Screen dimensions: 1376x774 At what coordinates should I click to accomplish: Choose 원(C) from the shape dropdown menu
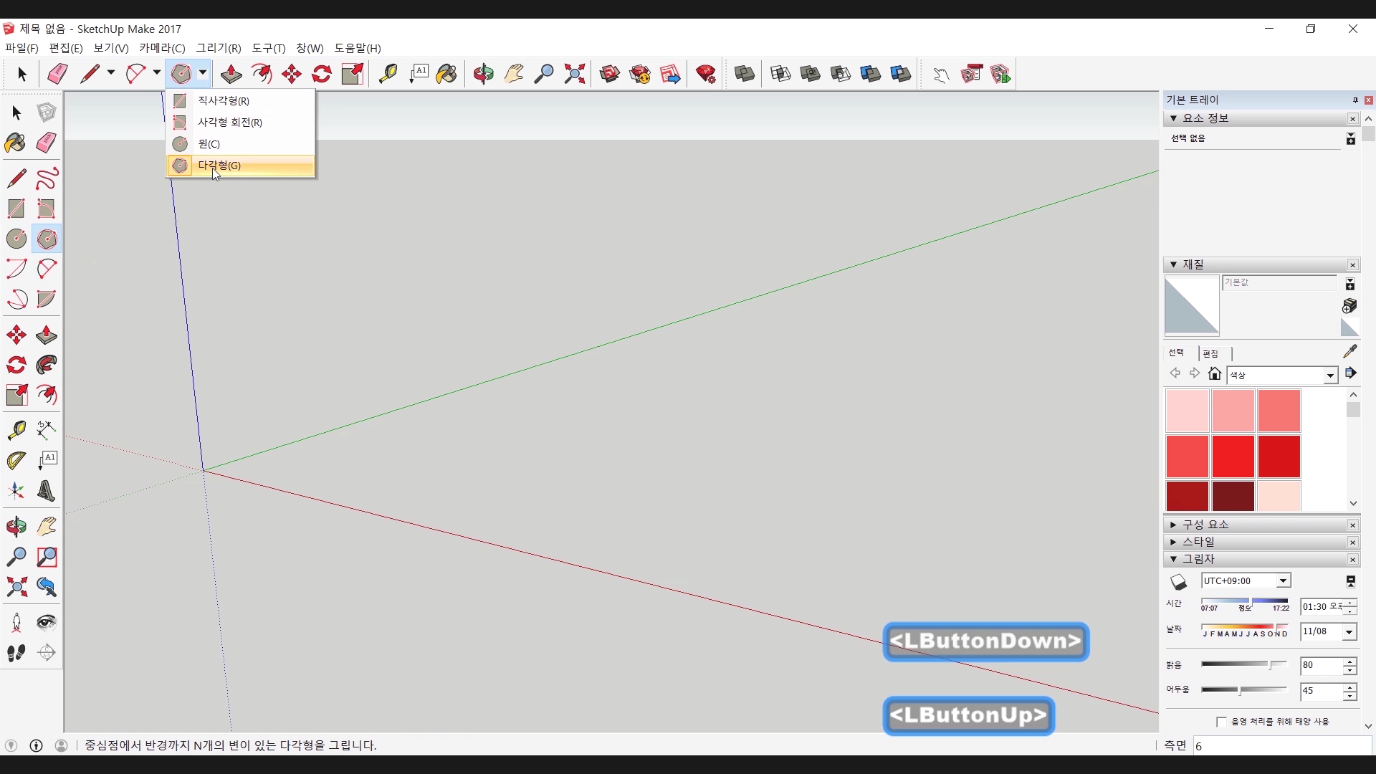pyautogui.click(x=209, y=144)
